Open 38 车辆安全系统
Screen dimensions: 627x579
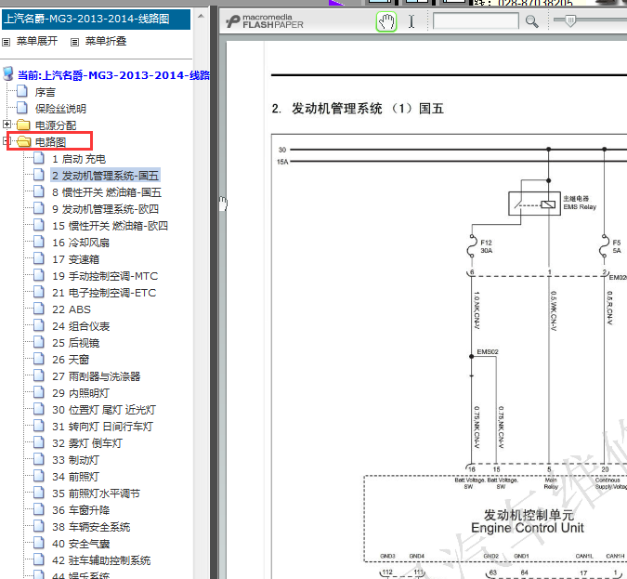click(91, 527)
